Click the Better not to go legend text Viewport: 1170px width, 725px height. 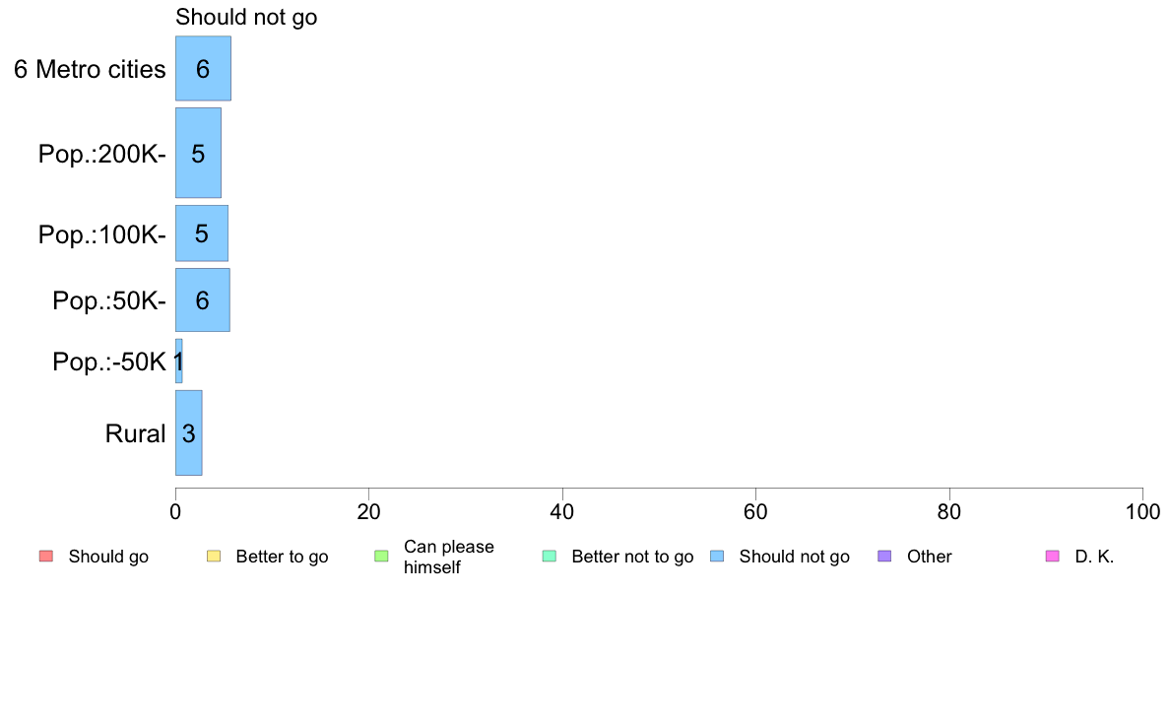tap(632, 557)
